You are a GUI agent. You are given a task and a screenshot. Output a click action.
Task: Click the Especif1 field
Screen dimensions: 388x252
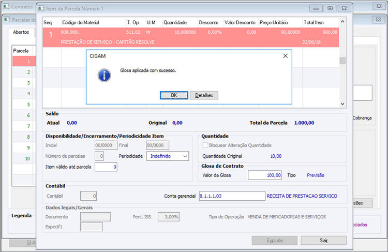tap(91, 227)
